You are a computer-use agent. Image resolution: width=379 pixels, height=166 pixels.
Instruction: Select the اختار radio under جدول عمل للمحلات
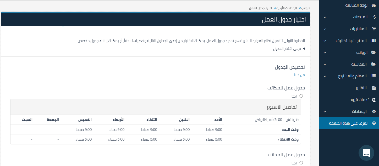(x=301, y=163)
